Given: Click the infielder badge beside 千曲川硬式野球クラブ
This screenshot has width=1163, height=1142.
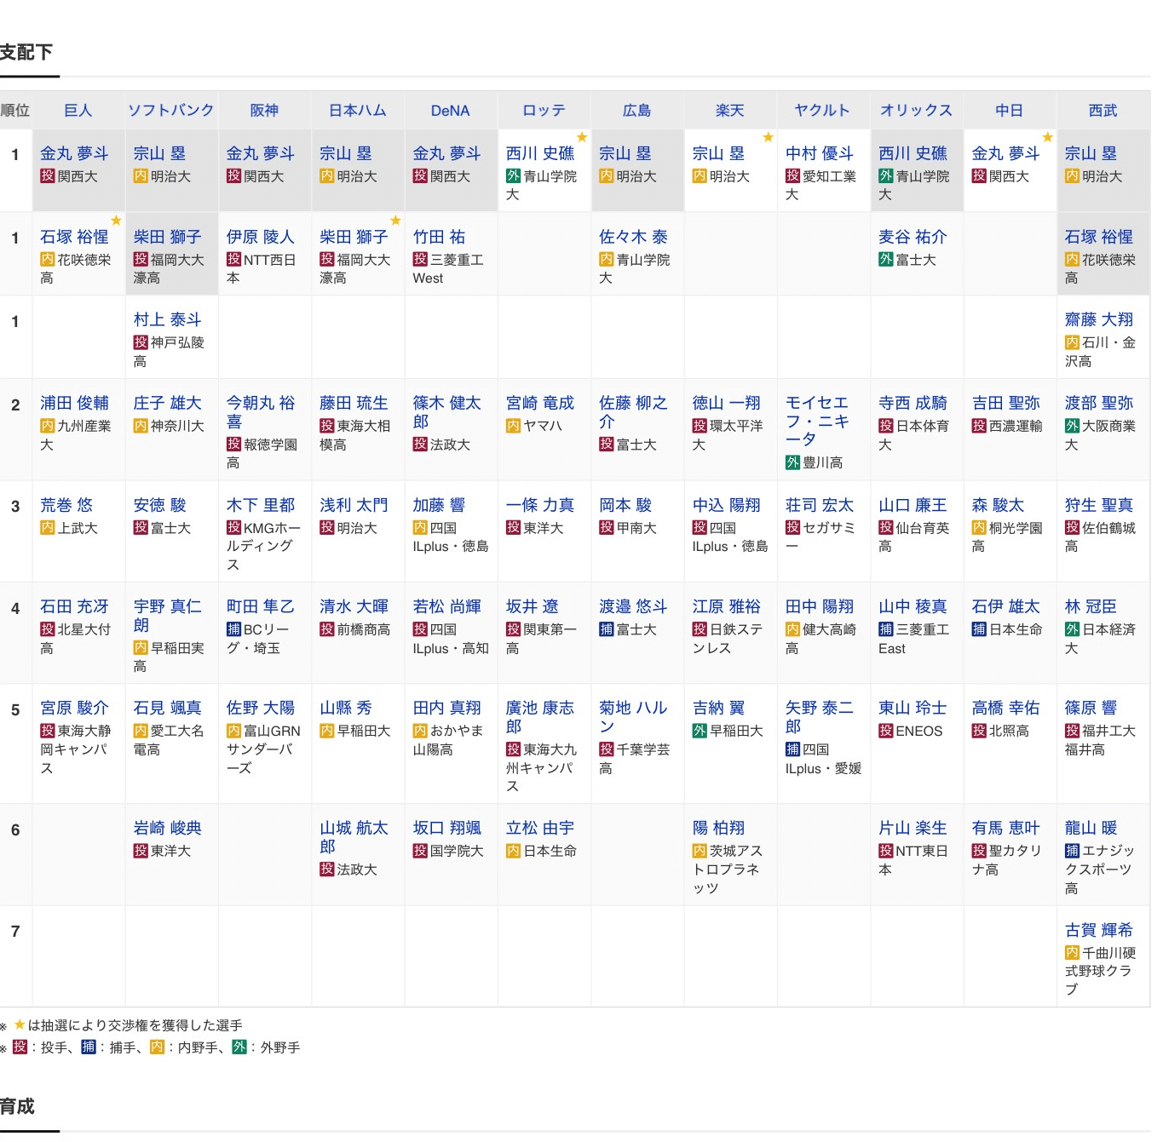Looking at the screenshot, I should click(1072, 953).
